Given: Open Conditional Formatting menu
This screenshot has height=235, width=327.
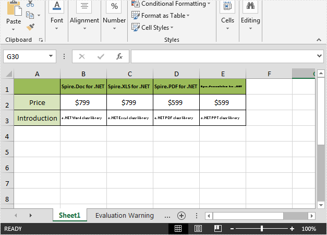Looking at the screenshot, I should point(171,4).
